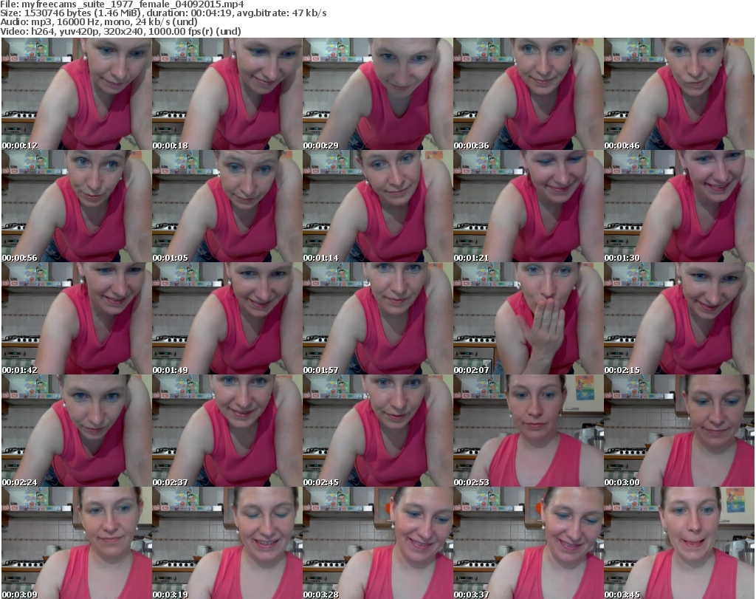Open the hand-over-mouth frame at 00:02:07
This screenshot has width=756, height=599.
point(529,319)
